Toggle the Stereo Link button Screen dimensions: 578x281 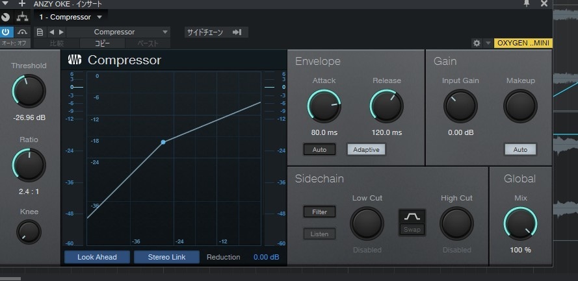[166, 257]
